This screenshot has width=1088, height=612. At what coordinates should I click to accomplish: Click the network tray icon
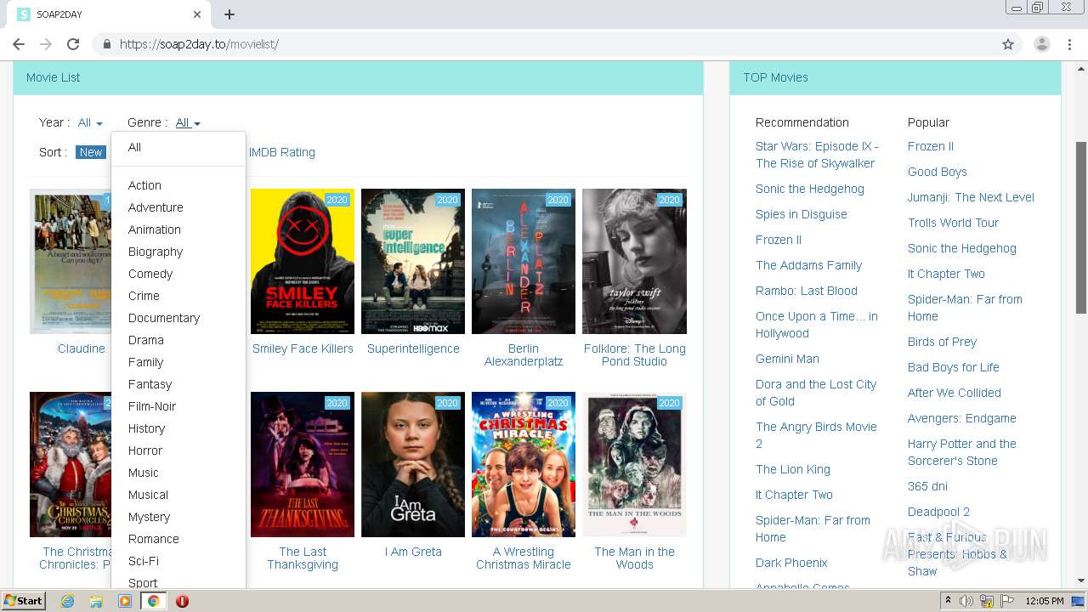[x=986, y=601]
